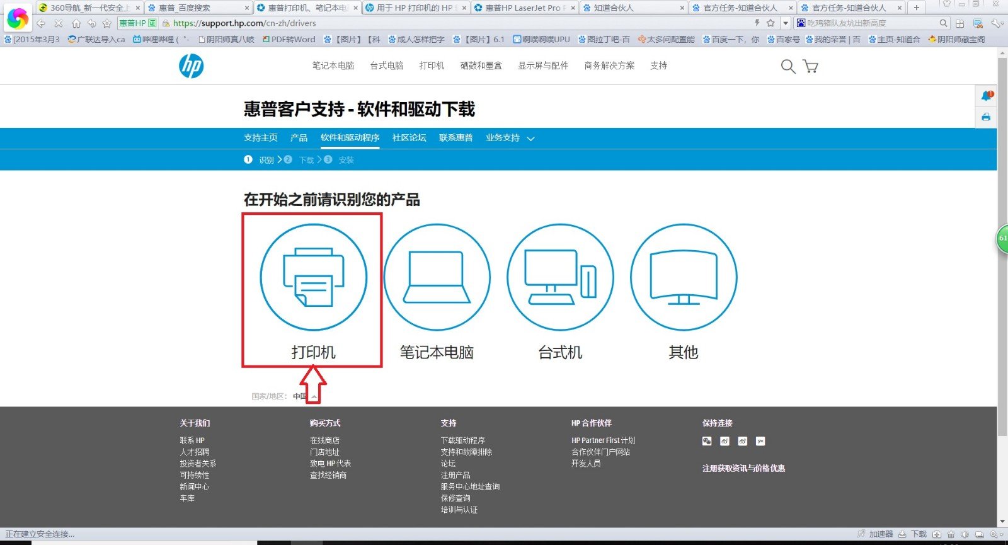Click the 360 browser rainbow logo

17,19
